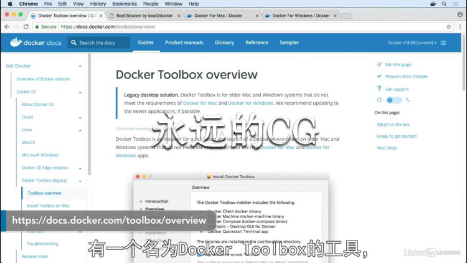Open the sidebar list icon beside version

pos(443,42)
